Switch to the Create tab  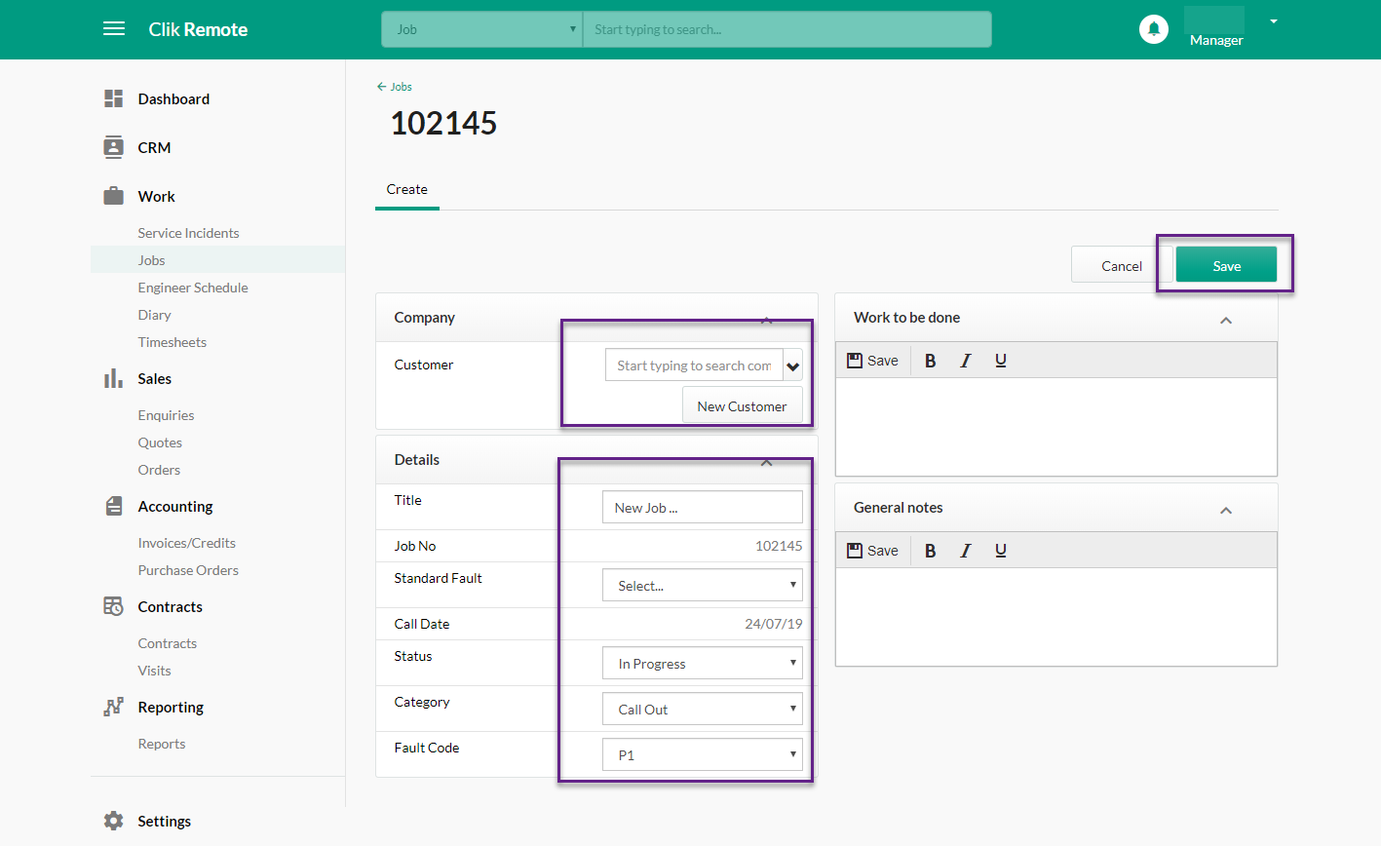[406, 189]
